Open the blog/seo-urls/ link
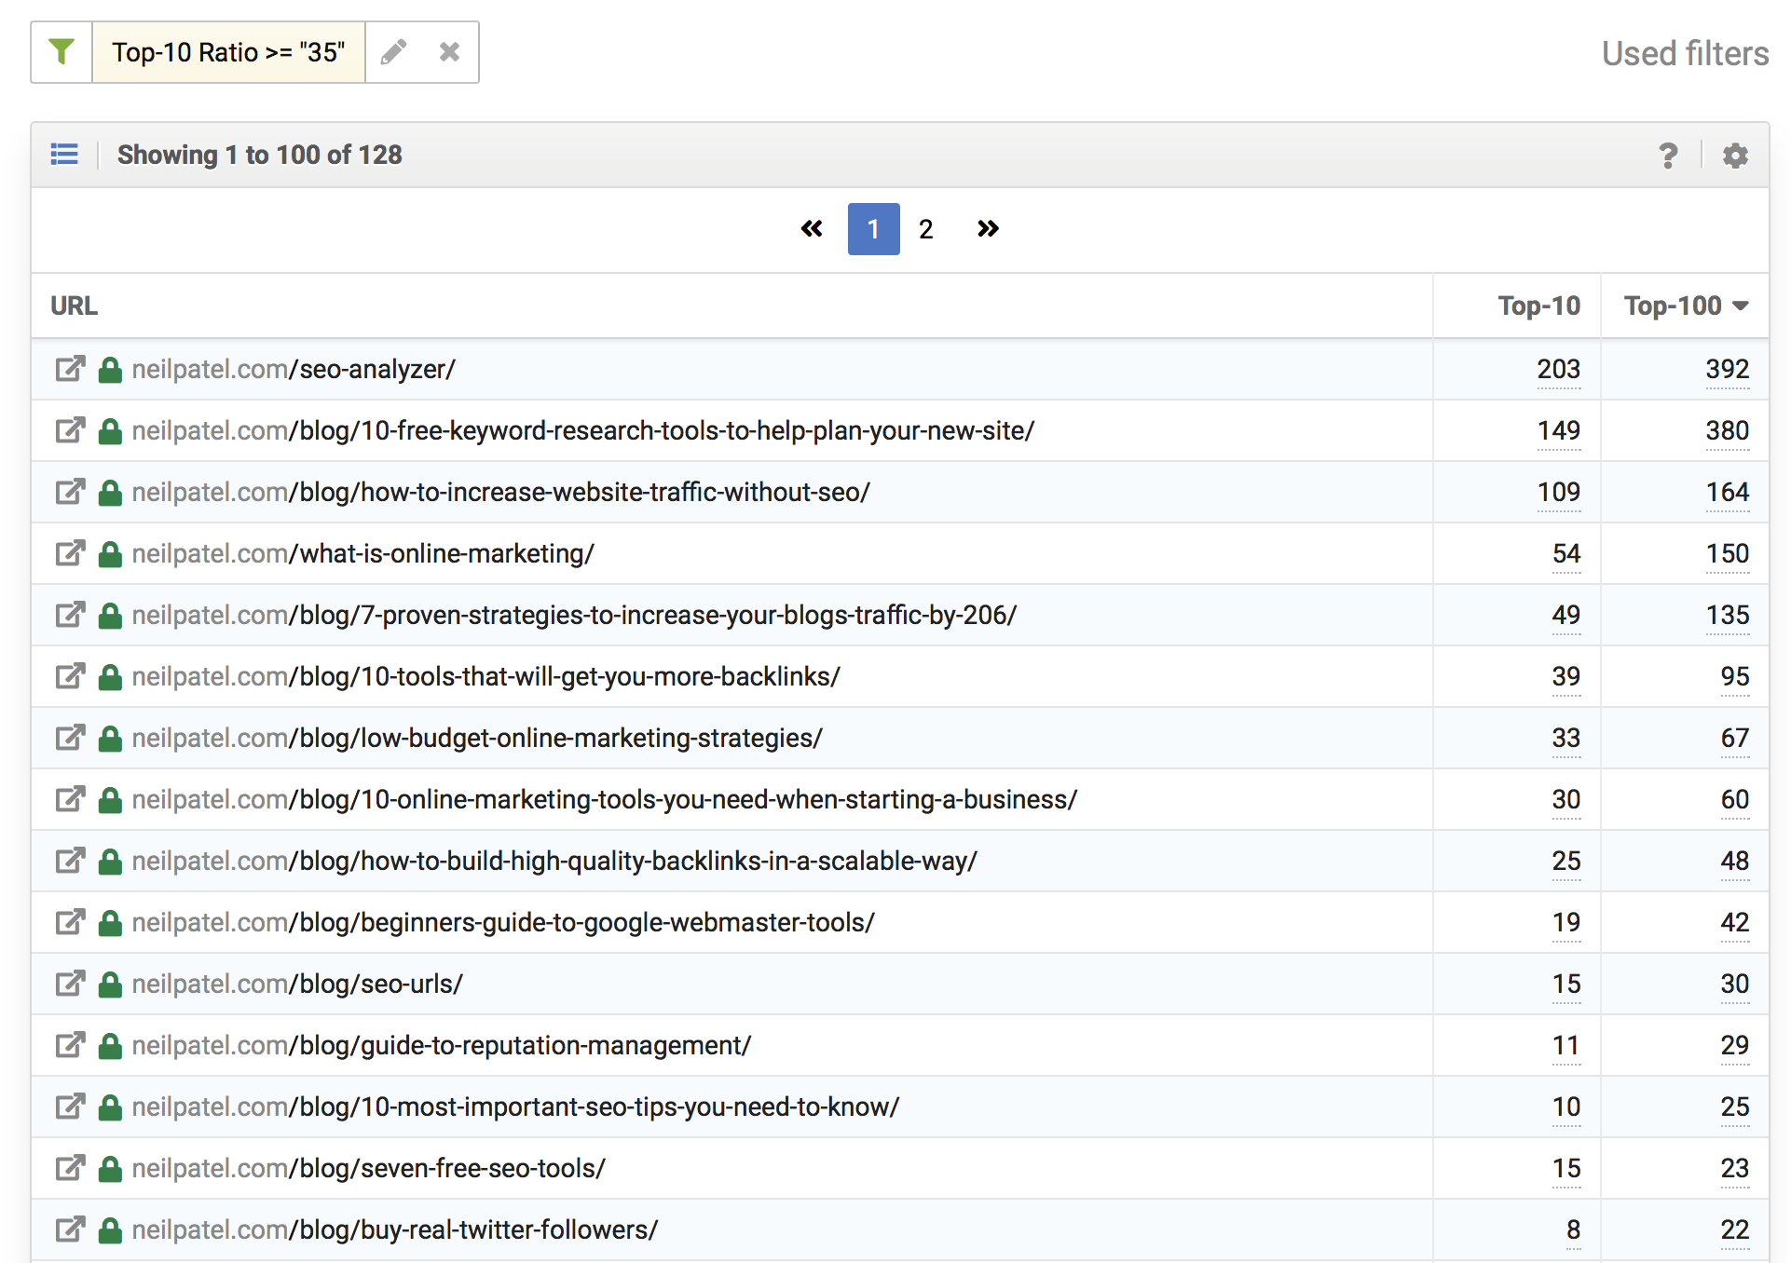The width and height of the screenshot is (1791, 1263). (x=297, y=984)
